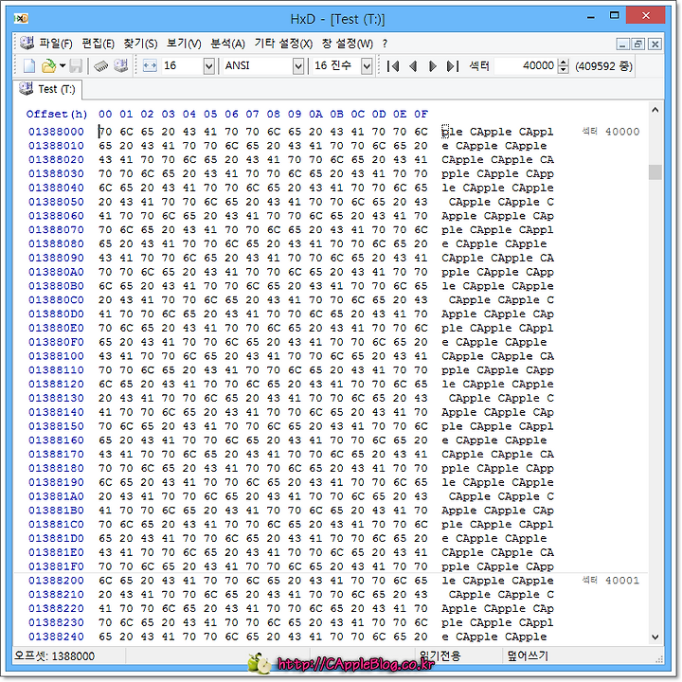Image resolution: width=682 pixels, height=682 pixels.
Task: Click the Open file folder icon
Action: click(x=48, y=66)
